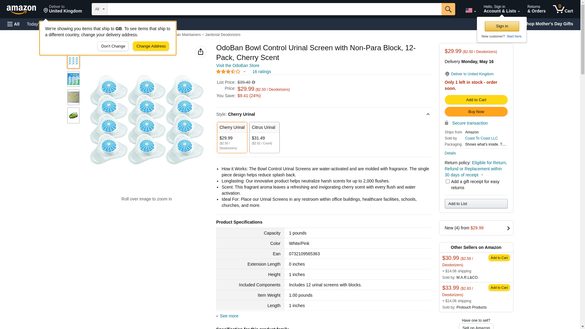The width and height of the screenshot is (585, 329).
Task: Collapse the Style section chevron
Action: (428, 114)
